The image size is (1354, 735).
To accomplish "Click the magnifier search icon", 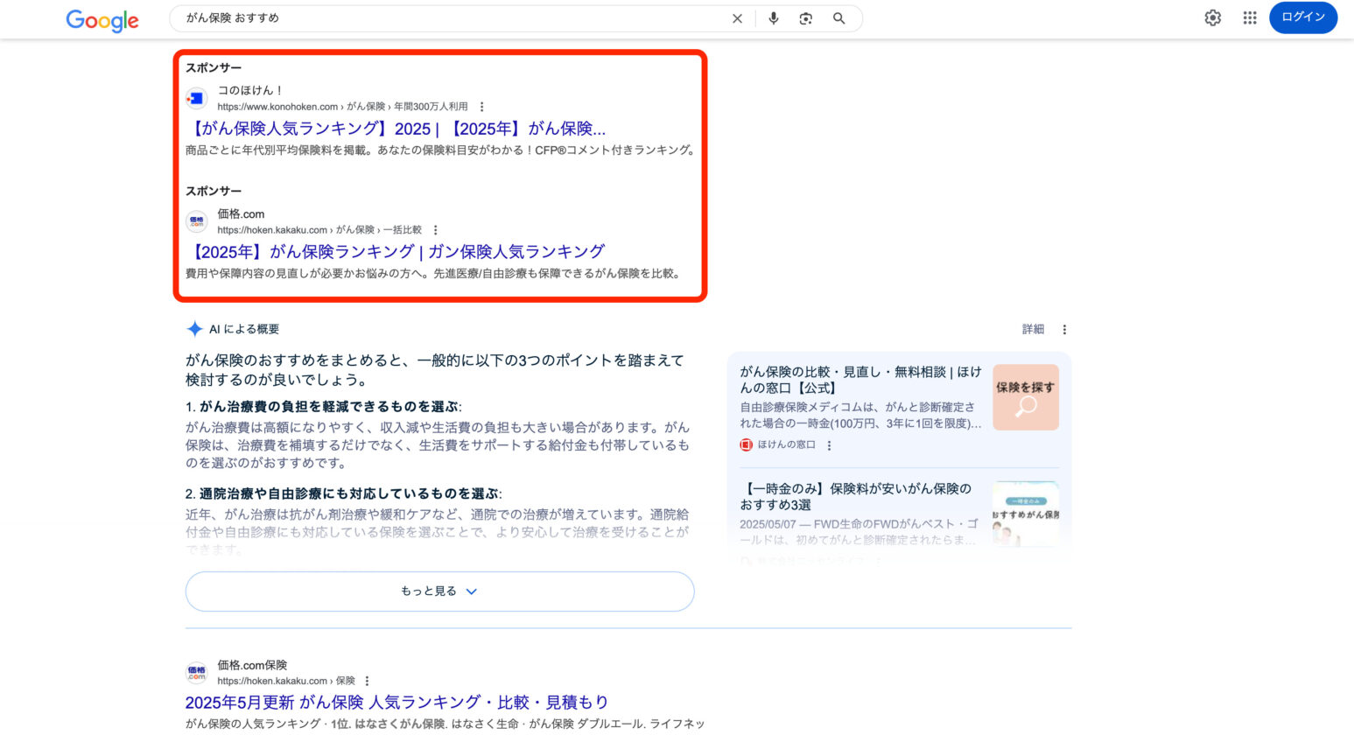I will coord(838,18).
